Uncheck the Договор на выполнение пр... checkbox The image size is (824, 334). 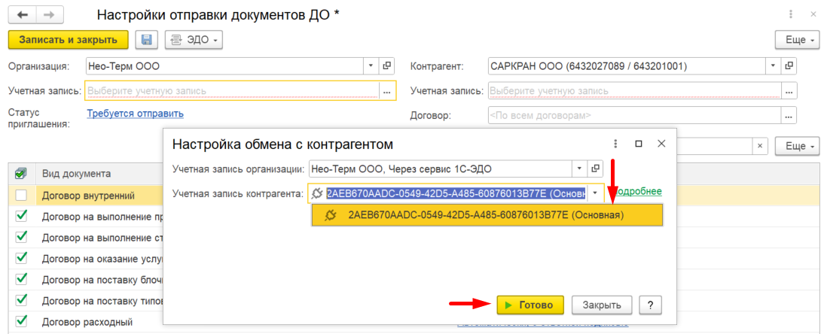[21, 216]
